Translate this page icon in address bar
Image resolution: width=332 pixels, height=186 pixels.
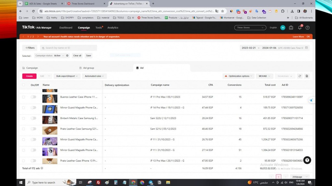click(x=217, y=11)
